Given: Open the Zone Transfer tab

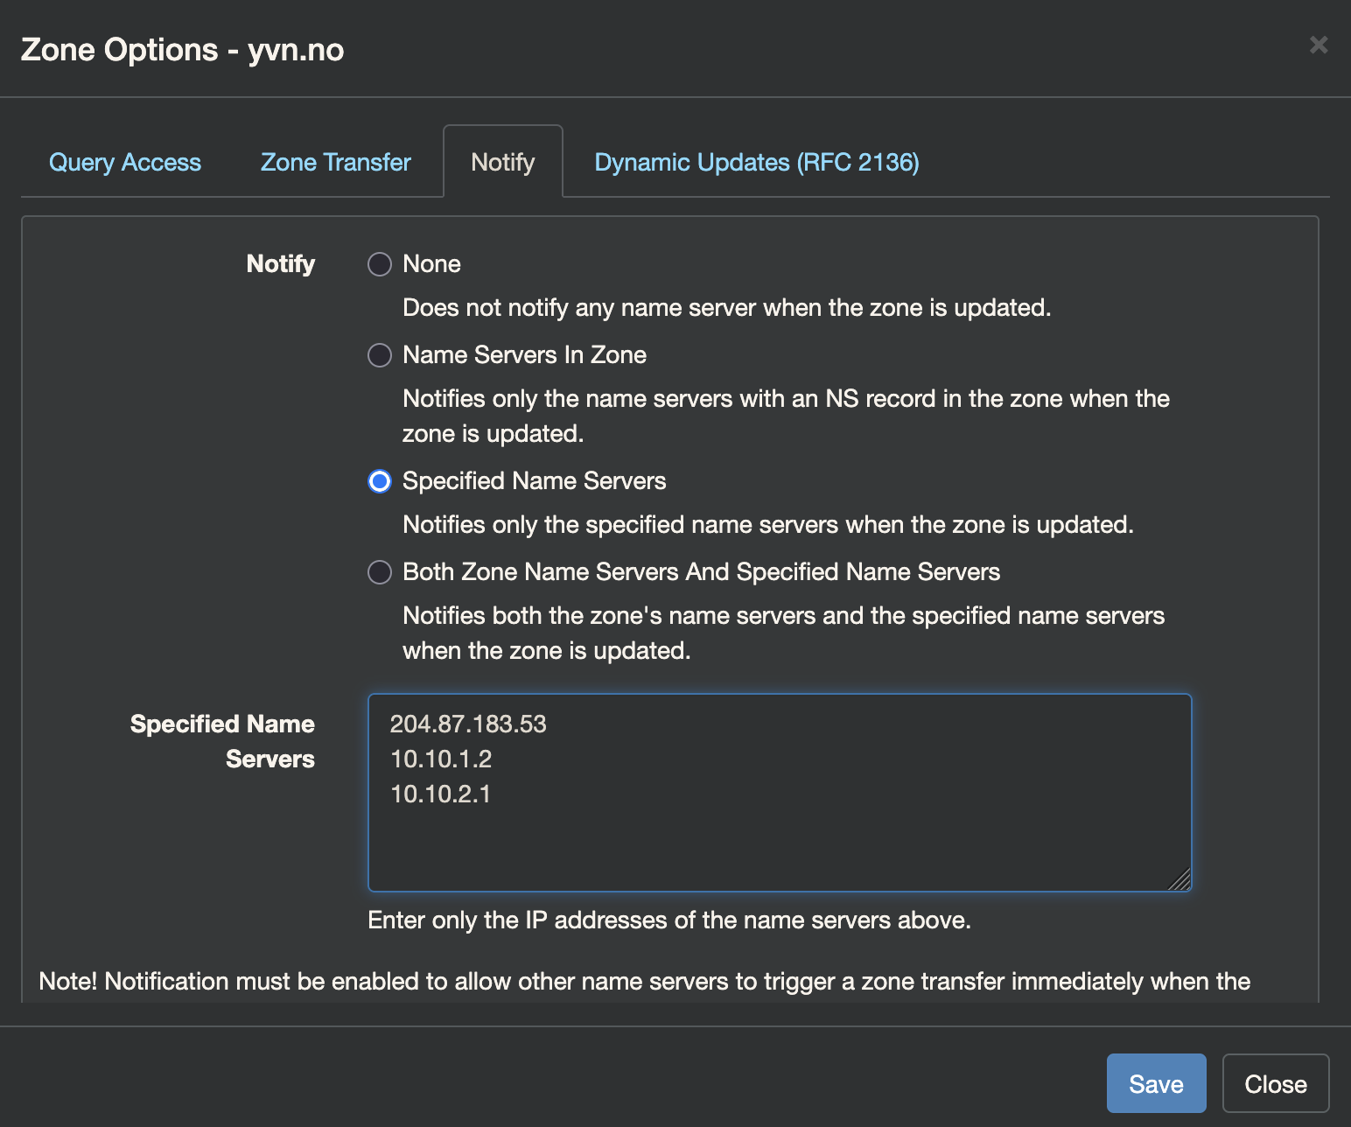Looking at the screenshot, I should click(334, 162).
